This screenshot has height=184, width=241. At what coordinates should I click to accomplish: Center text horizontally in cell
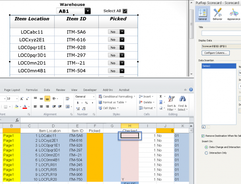tap(41, 106)
